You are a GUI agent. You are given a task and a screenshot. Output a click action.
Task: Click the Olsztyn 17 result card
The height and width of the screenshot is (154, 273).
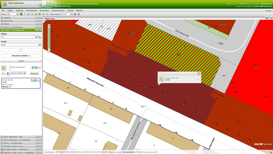(x=21, y=83)
